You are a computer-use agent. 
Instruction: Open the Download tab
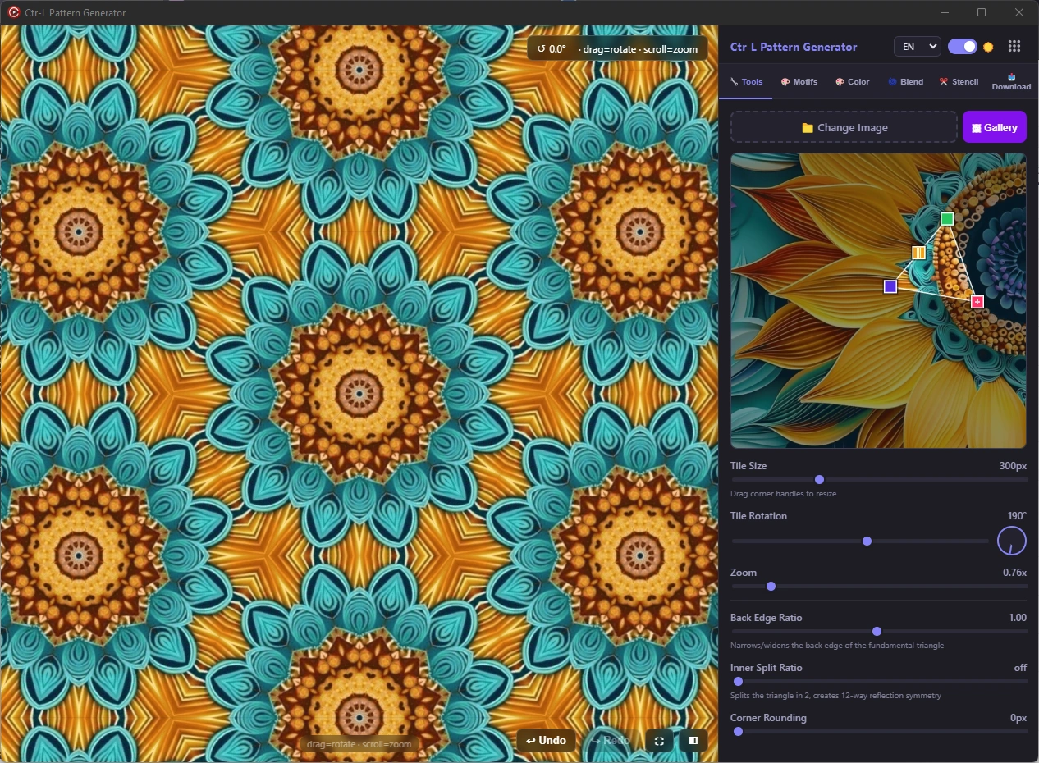click(1011, 82)
